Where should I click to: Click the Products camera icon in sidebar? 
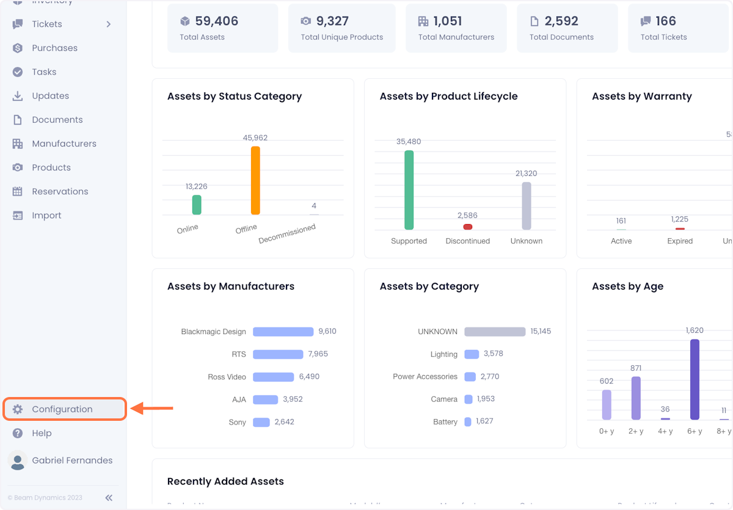pyautogui.click(x=18, y=167)
